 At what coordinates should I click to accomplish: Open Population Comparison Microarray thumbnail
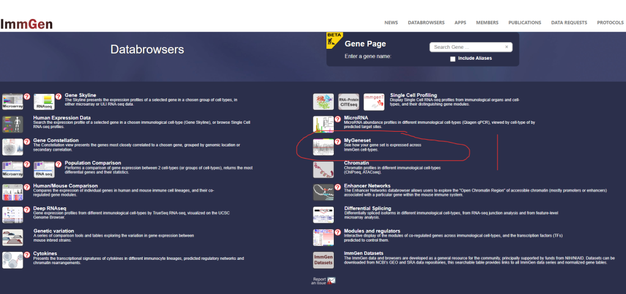click(x=13, y=170)
